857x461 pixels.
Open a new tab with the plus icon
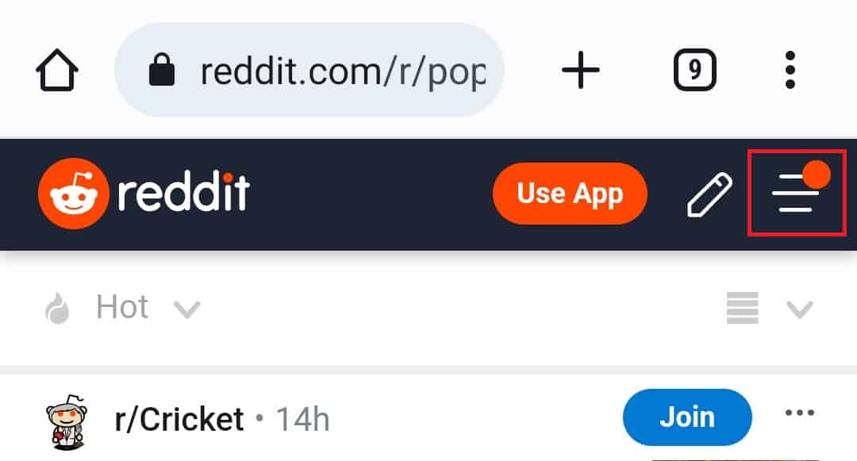(580, 70)
